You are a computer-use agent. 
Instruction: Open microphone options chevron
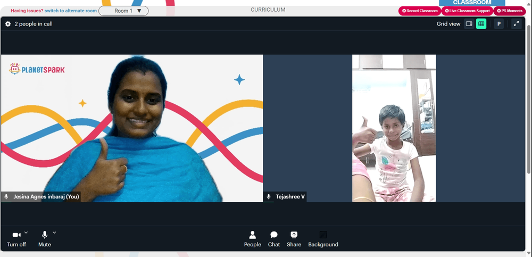tap(54, 233)
